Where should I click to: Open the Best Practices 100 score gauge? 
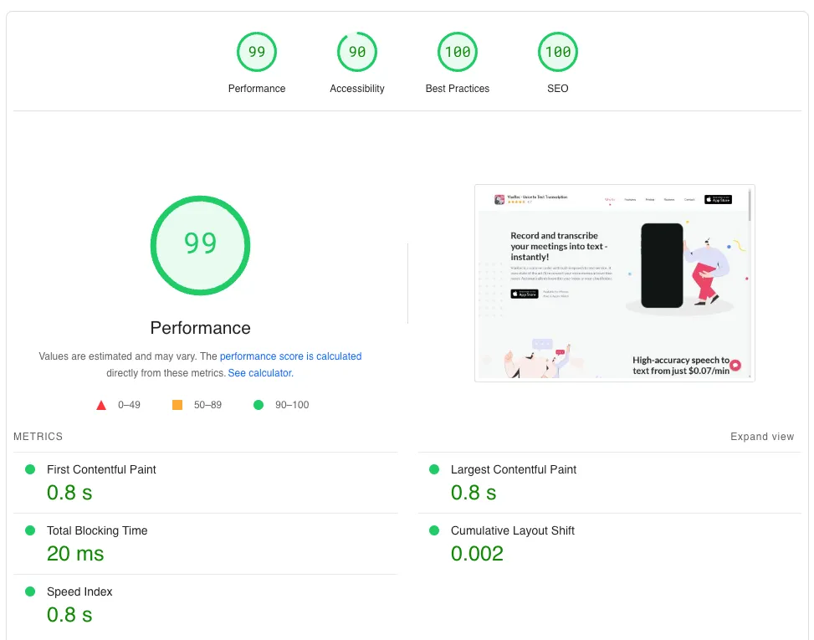458,53
